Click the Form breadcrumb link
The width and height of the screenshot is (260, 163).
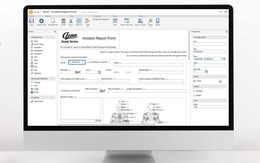click(x=37, y=12)
